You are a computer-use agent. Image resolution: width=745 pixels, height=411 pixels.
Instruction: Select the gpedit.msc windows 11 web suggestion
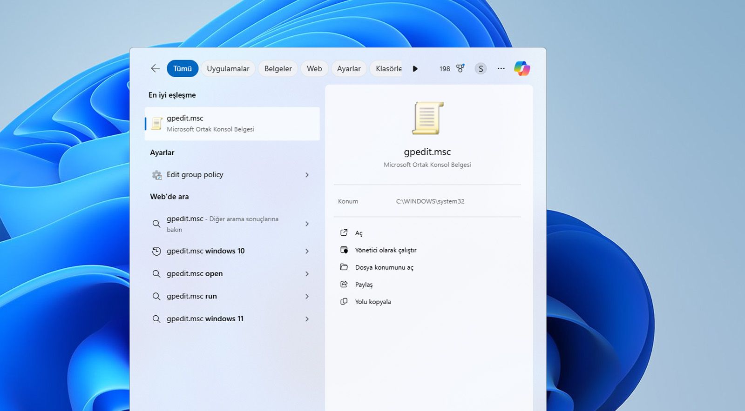[x=232, y=319]
